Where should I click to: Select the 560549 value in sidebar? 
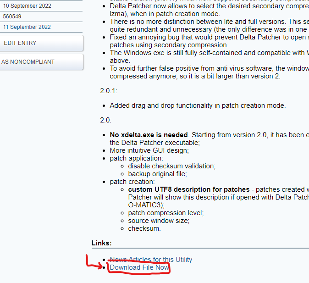12,17
